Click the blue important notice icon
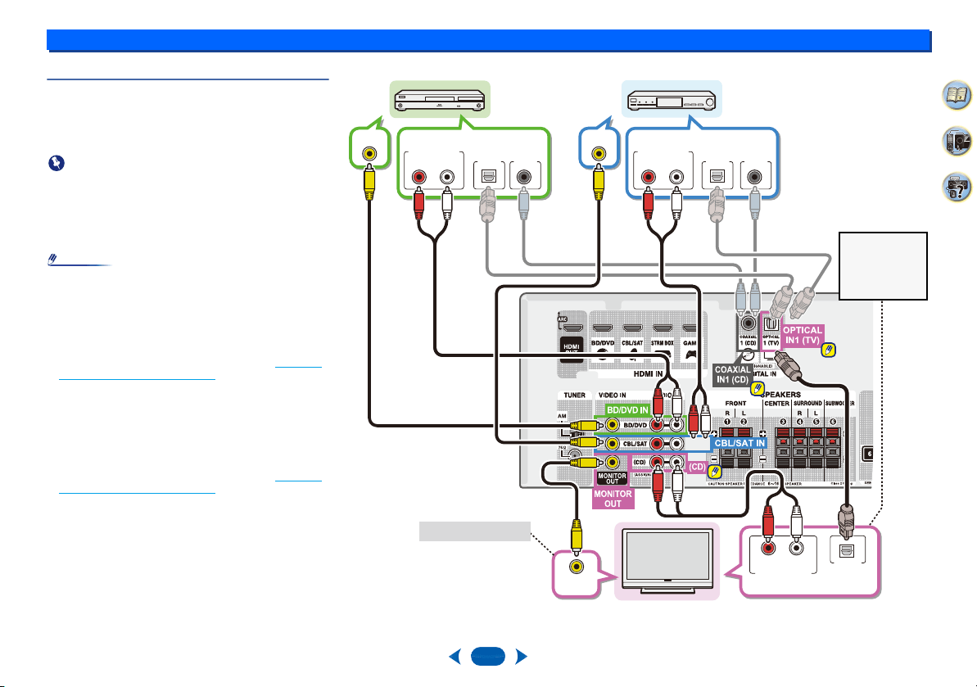 [57, 163]
